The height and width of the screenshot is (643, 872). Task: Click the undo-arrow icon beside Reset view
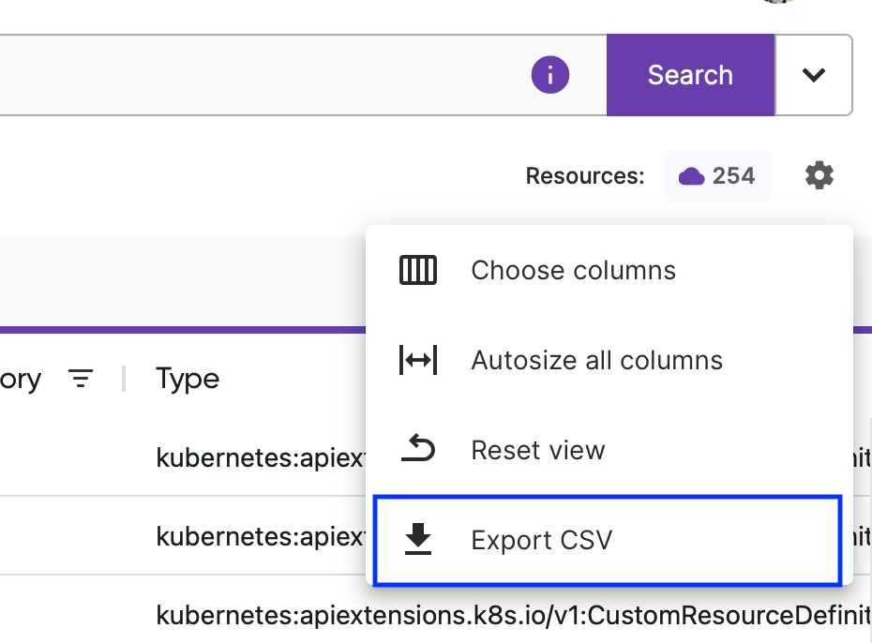(417, 450)
